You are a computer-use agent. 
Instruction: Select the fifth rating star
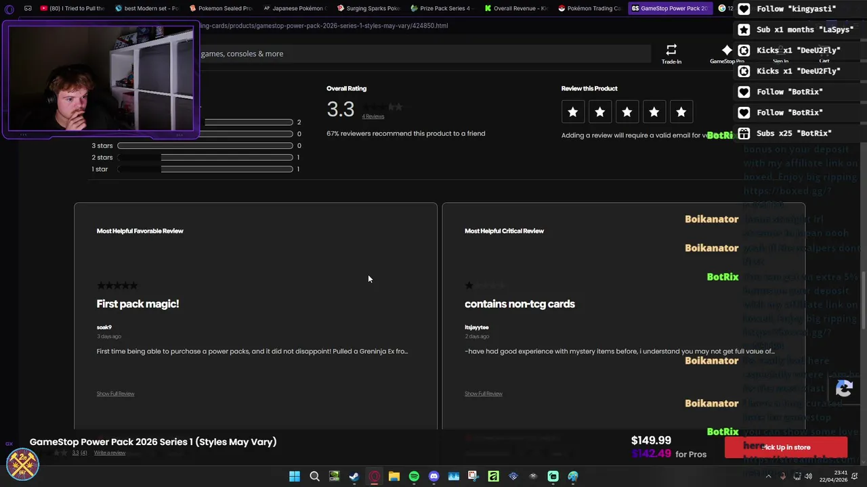point(681,112)
